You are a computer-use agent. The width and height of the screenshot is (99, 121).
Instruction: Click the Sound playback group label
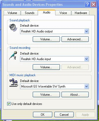[x=20, y=20]
